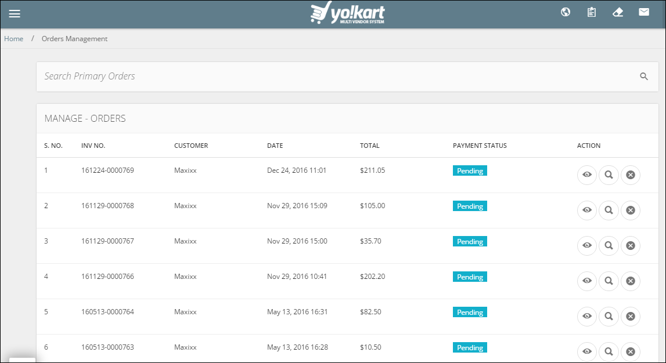666x363 pixels.
Task: Cancel order 160513-0000764 with X icon
Action: 631,316
